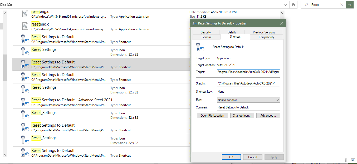Click the Advance Steel 2021 shortcut icon
Viewport: 357px width, 164px height.
tap(25, 102)
